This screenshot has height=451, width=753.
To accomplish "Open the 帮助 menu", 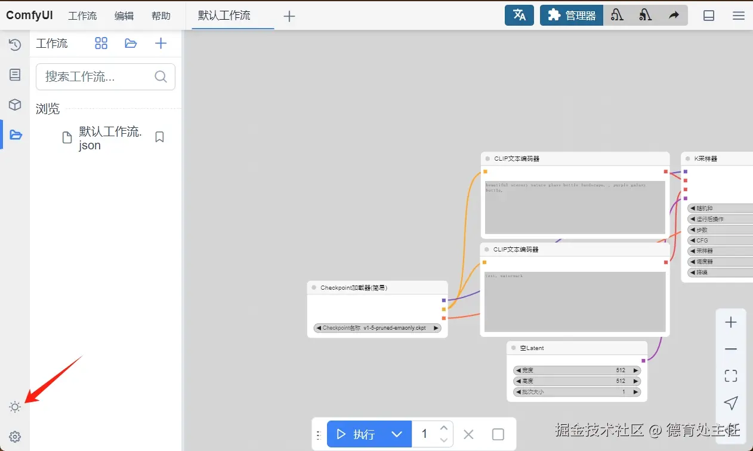I will point(161,16).
